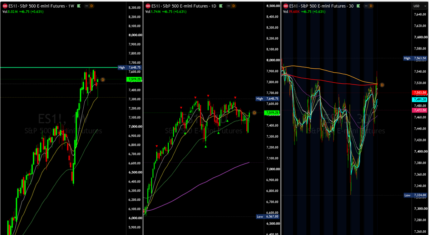This screenshot has height=235, width=429.
Task: Open symbol search from the 1W chart title
Action: click(x=41, y=6)
